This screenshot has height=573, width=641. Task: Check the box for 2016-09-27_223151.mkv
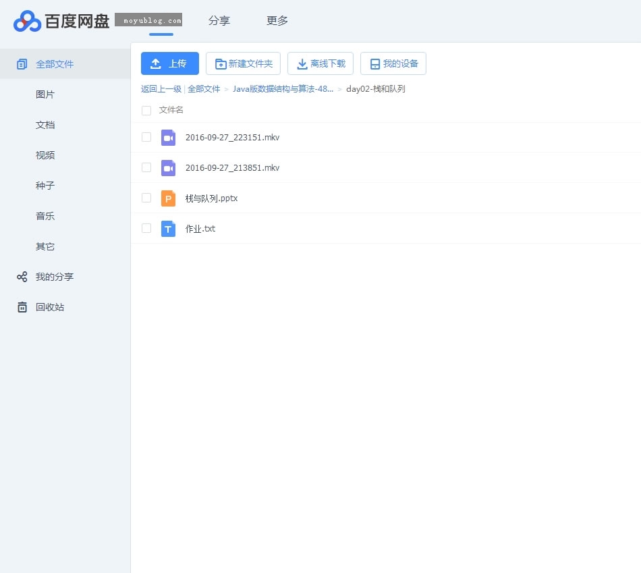pyautogui.click(x=146, y=137)
